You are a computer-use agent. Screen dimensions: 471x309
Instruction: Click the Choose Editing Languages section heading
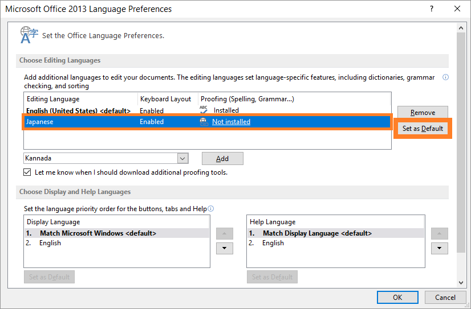60,60
